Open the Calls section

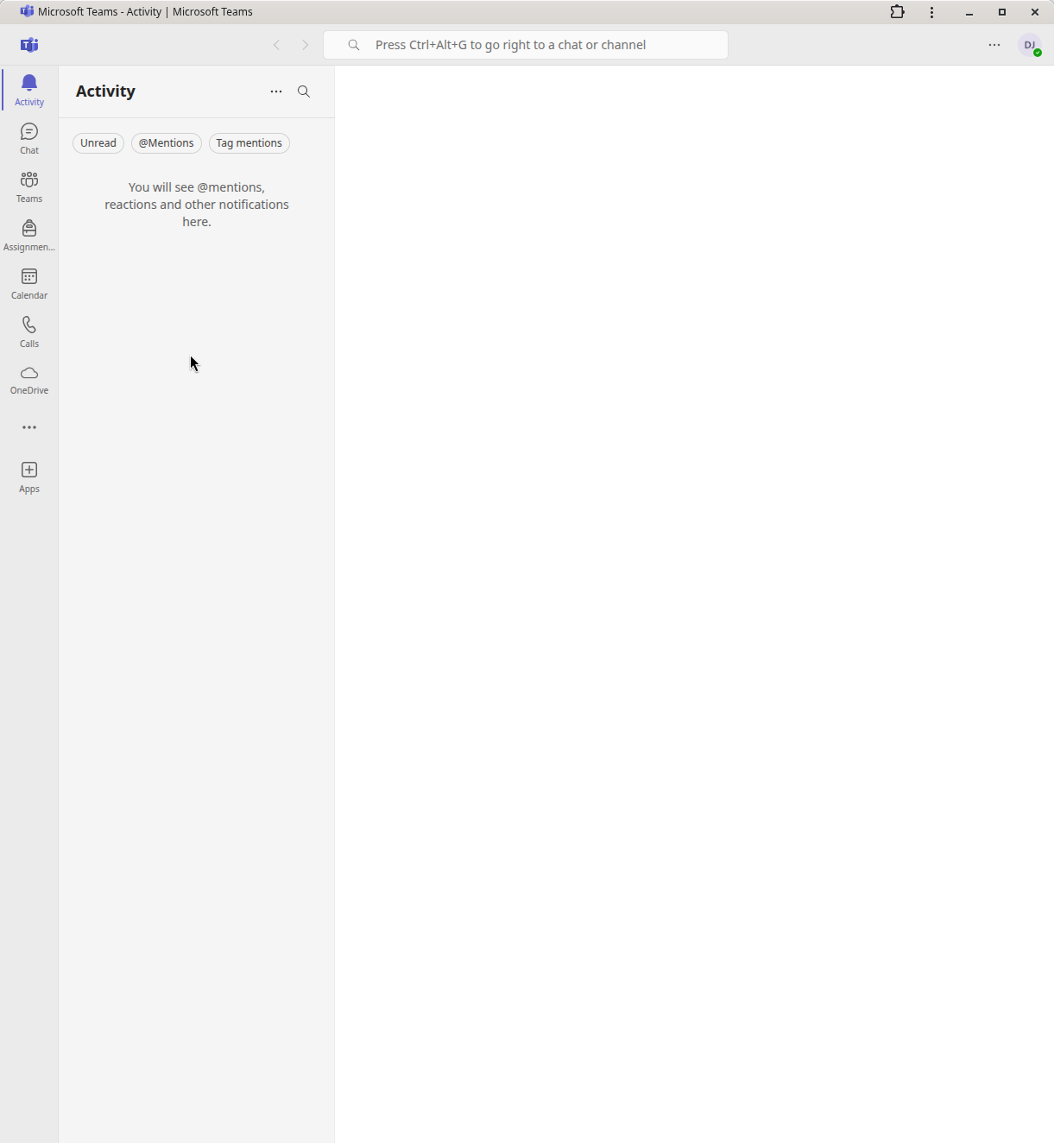pyautogui.click(x=29, y=332)
